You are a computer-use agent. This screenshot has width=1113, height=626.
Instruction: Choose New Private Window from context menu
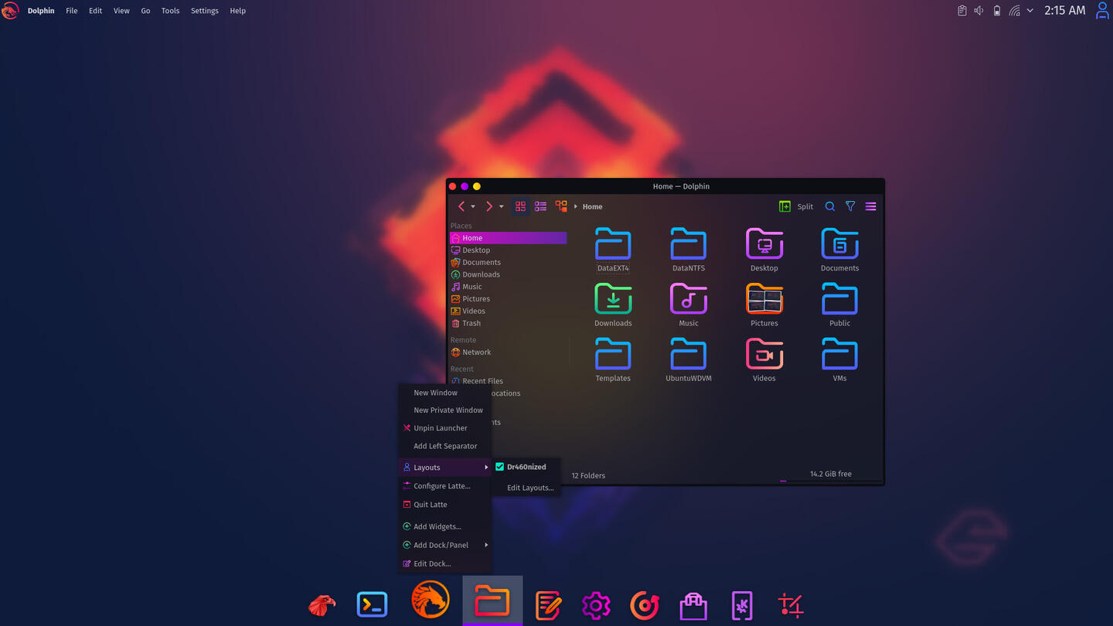click(x=445, y=410)
